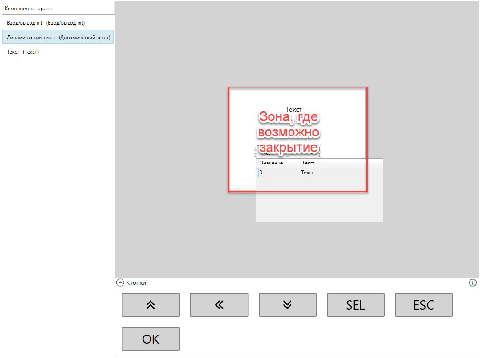Click the bottom-center resize handle of selected element
The height and width of the screenshot is (358, 480).
pos(288,157)
